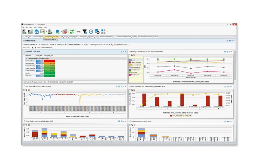
Task: Click table view icon in FPY by CameraProduct panel
Action: [225, 52]
